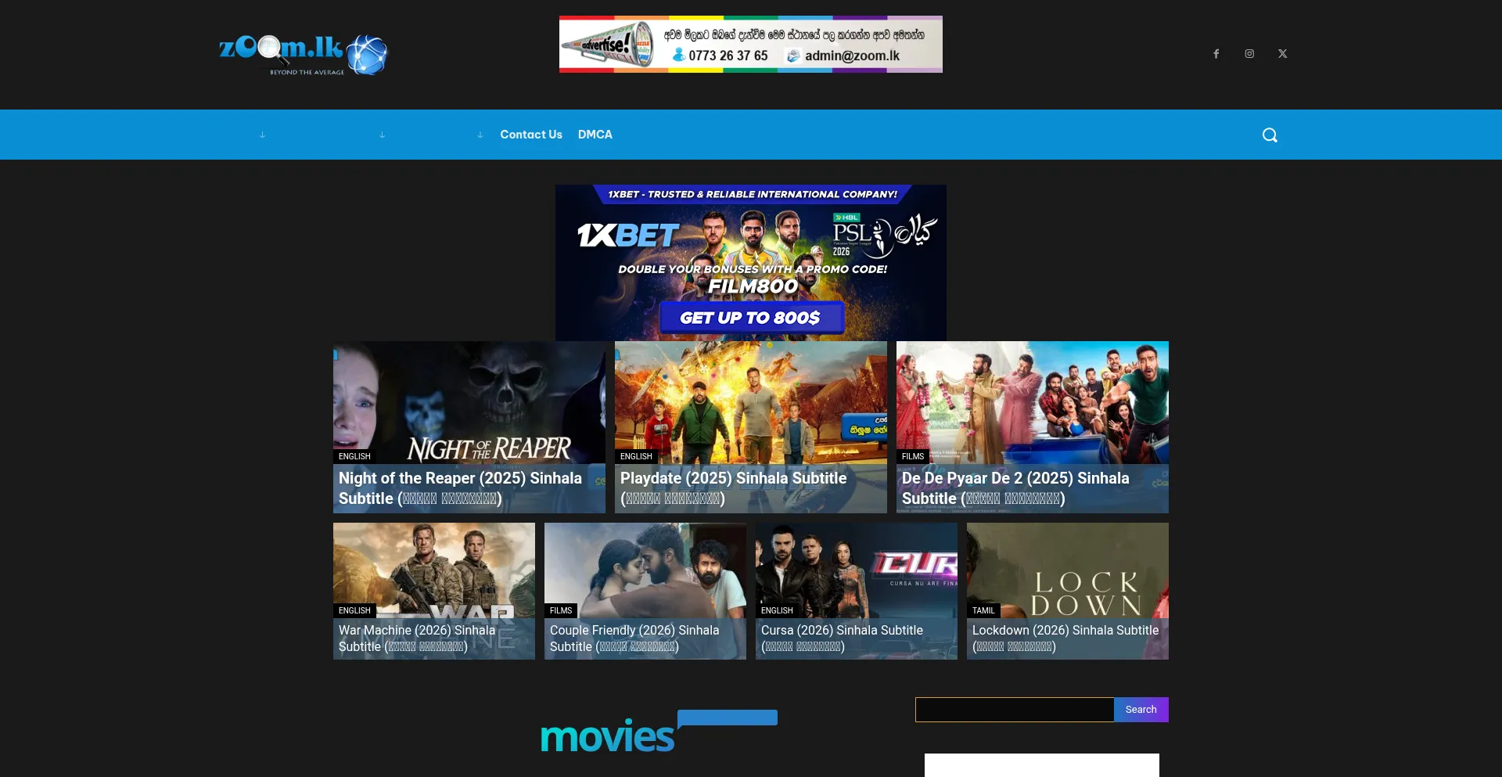
Task: Expand the dropdown arrow just left of Contact Us
Action: pos(480,135)
